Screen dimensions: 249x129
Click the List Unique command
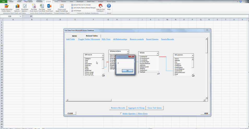(76, 10)
